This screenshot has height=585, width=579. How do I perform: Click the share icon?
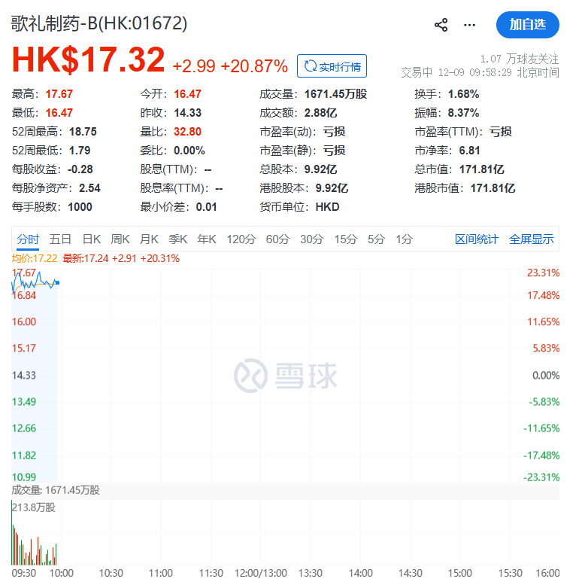(441, 25)
